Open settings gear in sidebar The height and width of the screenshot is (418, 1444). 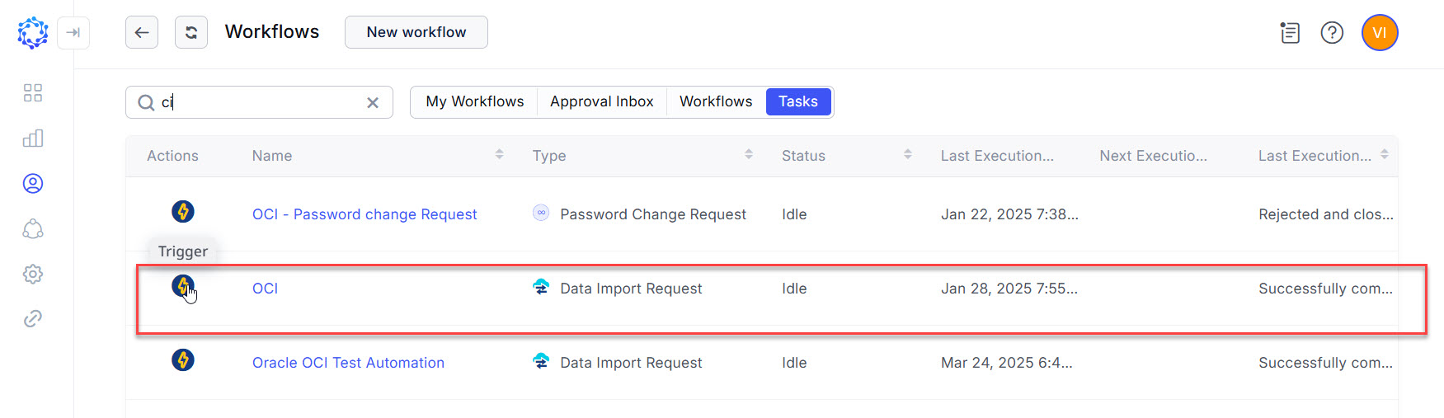coord(33,274)
